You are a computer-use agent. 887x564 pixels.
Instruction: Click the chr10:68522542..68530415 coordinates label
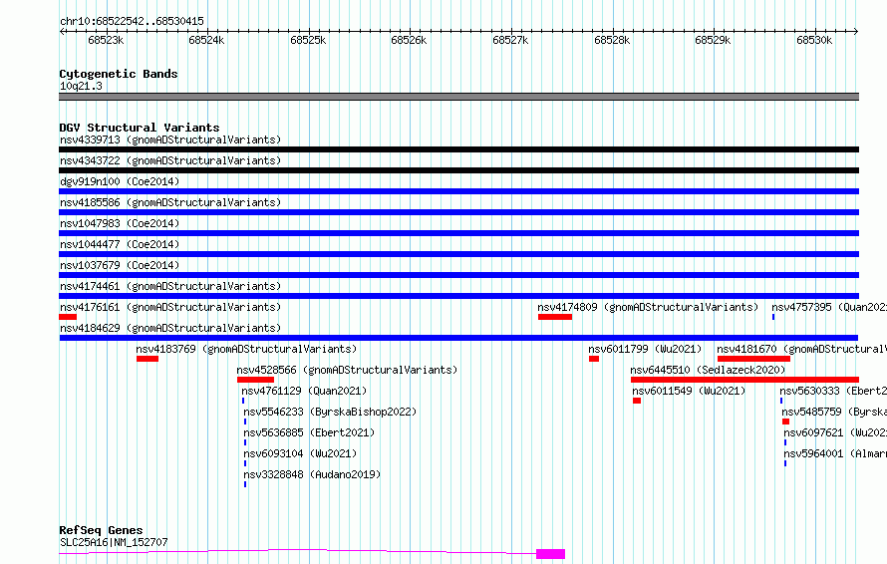[x=132, y=21]
